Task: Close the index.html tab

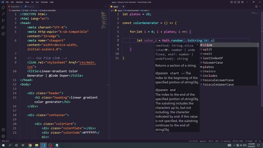Action: [21, 7]
